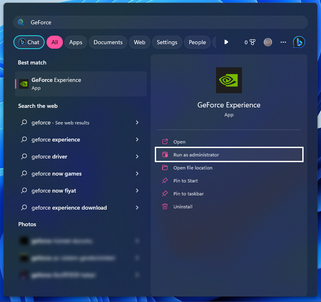Click the large NVIDIA GeForce Experience logo
The image size is (321, 302).
(x=229, y=80)
